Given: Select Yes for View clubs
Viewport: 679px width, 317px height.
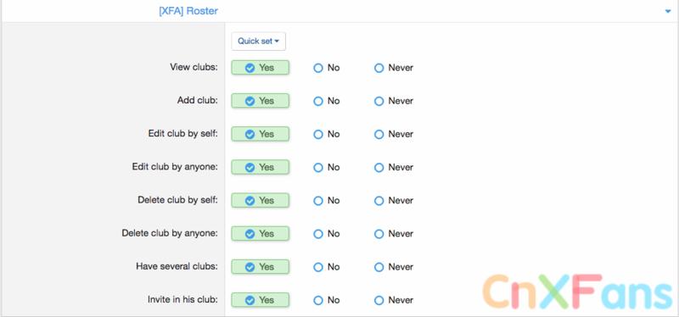Looking at the screenshot, I should click(x=261, y=68).
